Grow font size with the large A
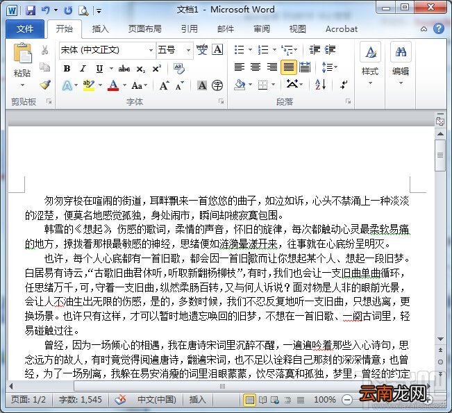This screenshot has height=413, width=452. 165,85
